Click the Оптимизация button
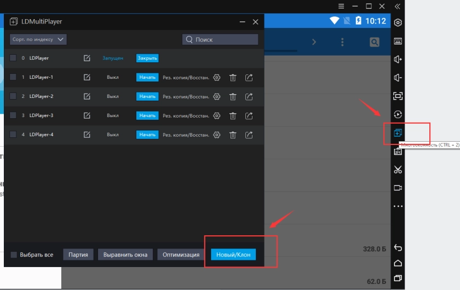This screenshot has width=460, height=290. (181, 254)
